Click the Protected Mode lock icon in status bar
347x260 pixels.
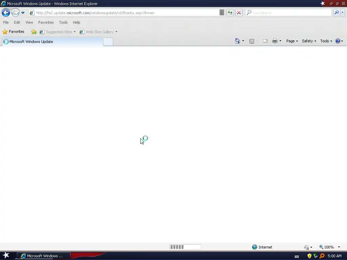pyautogui.click(x=306, y=247)
